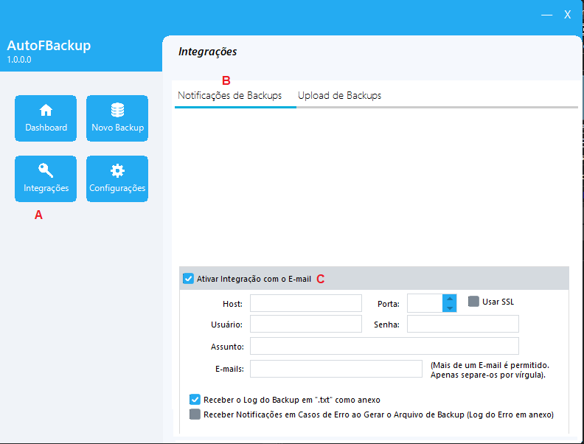Click the E-mails recipients field
This screenshot has height=444, width=584.
click(336, 369)
